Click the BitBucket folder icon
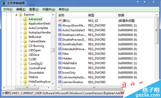This screenshot has width=161, height=98. [x=25, y=37]
